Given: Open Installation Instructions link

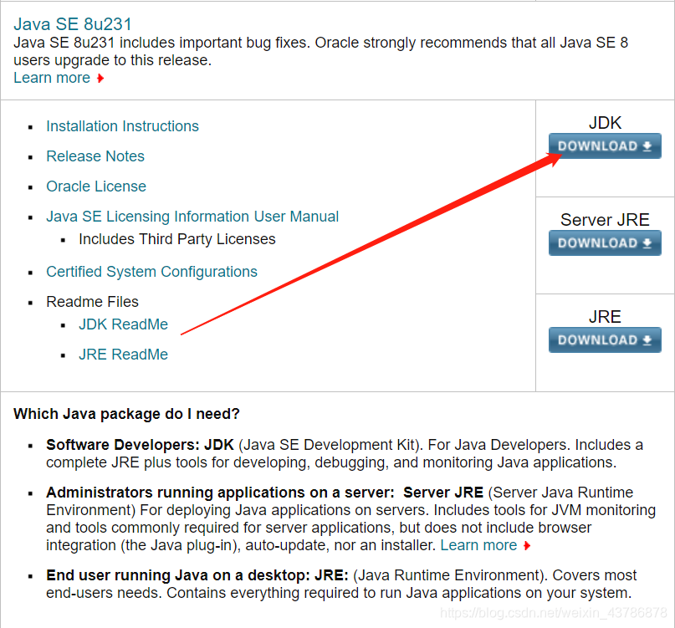Looking at the screenshot, I should 122,126.
